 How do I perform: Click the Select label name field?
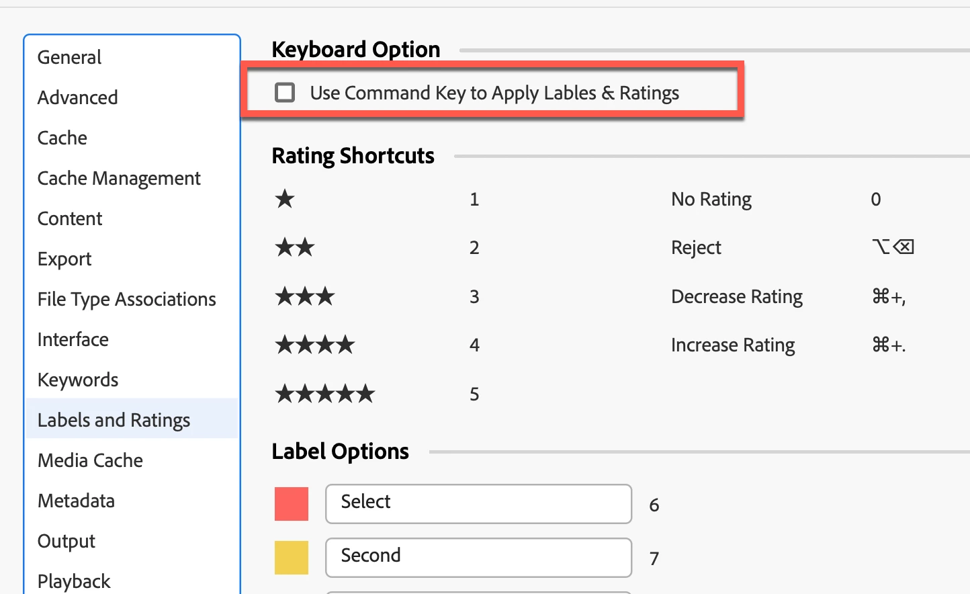tap(478, 504)
